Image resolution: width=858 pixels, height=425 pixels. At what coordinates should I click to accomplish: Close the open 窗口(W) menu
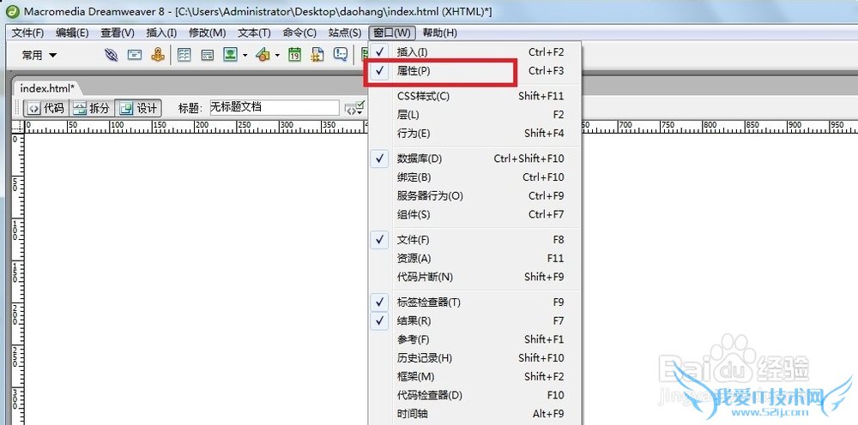(x=392, y=33)
